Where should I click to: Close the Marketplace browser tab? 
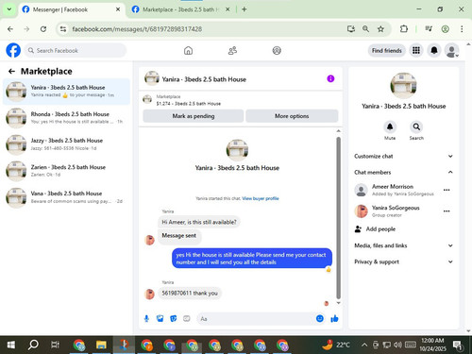pyautogui.click(x=228, y=9)
